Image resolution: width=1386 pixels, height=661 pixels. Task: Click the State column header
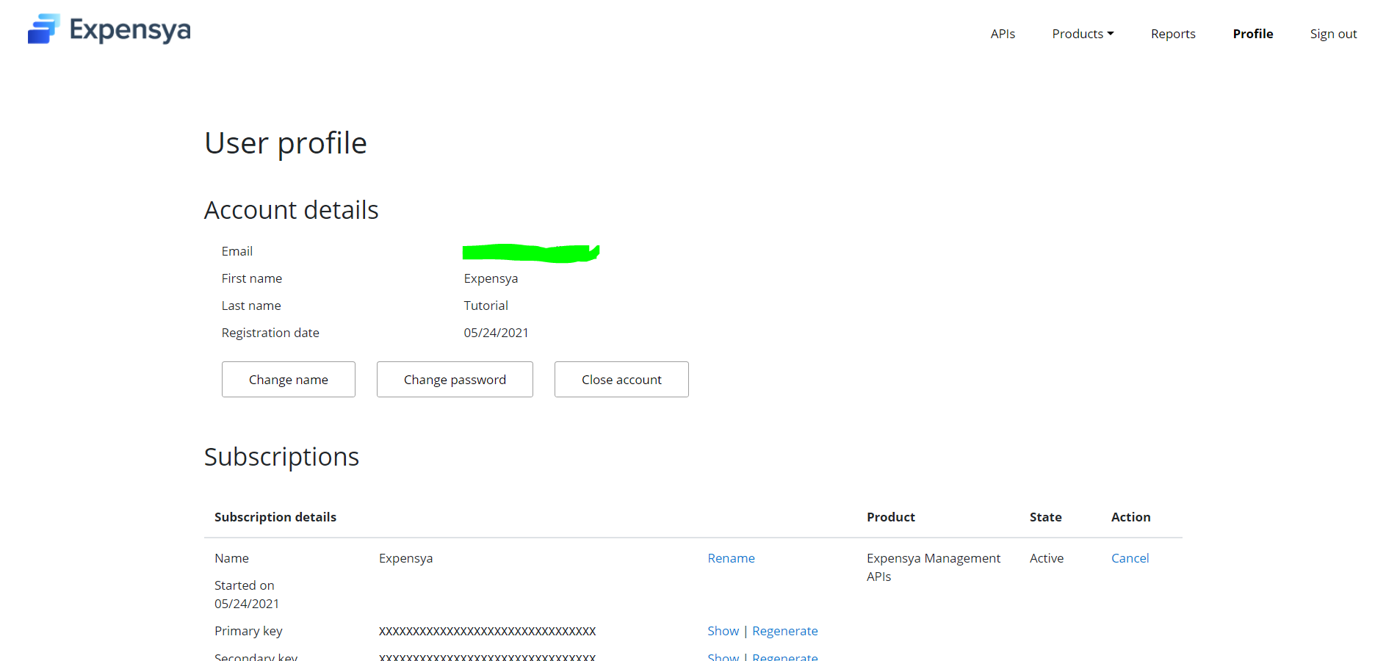point(1045,517)
